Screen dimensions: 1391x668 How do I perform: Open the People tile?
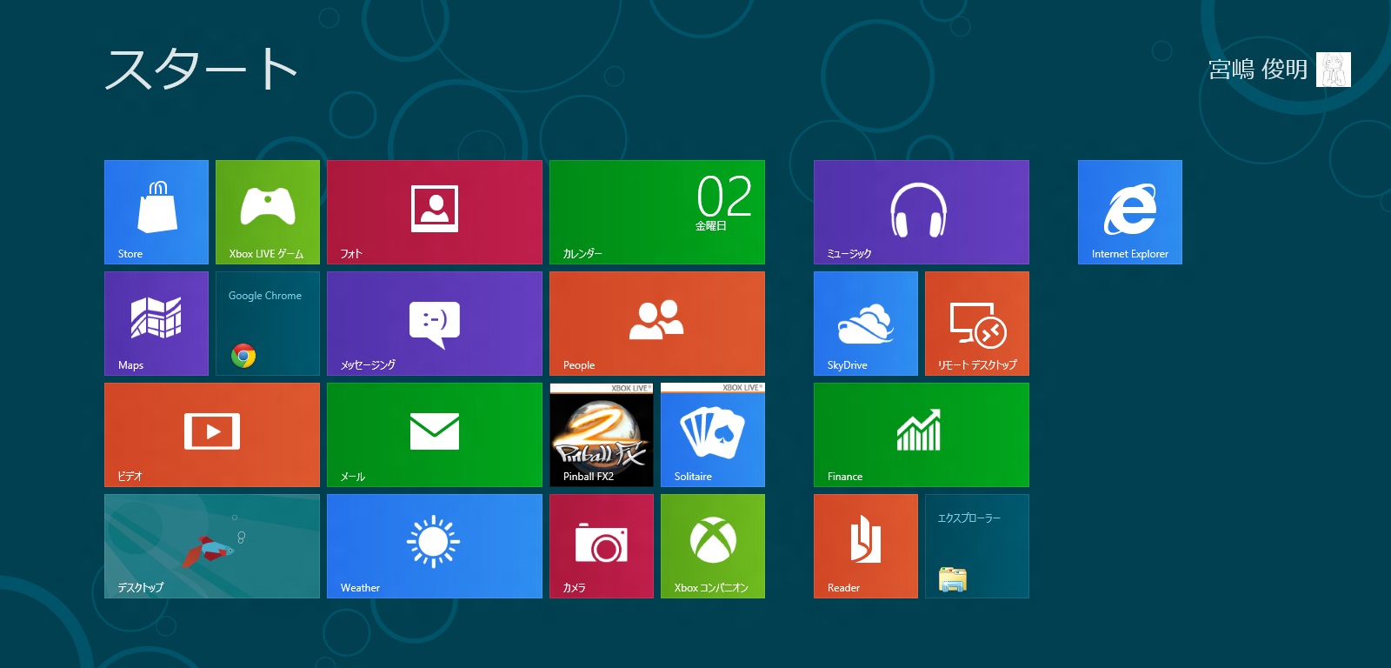click(x=657, y=324)
